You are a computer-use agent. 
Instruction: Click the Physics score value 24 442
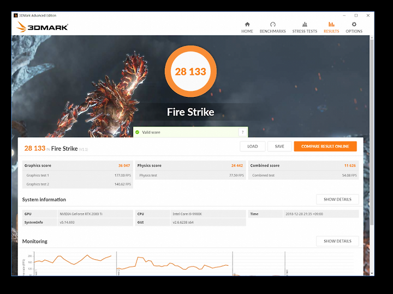237,166
